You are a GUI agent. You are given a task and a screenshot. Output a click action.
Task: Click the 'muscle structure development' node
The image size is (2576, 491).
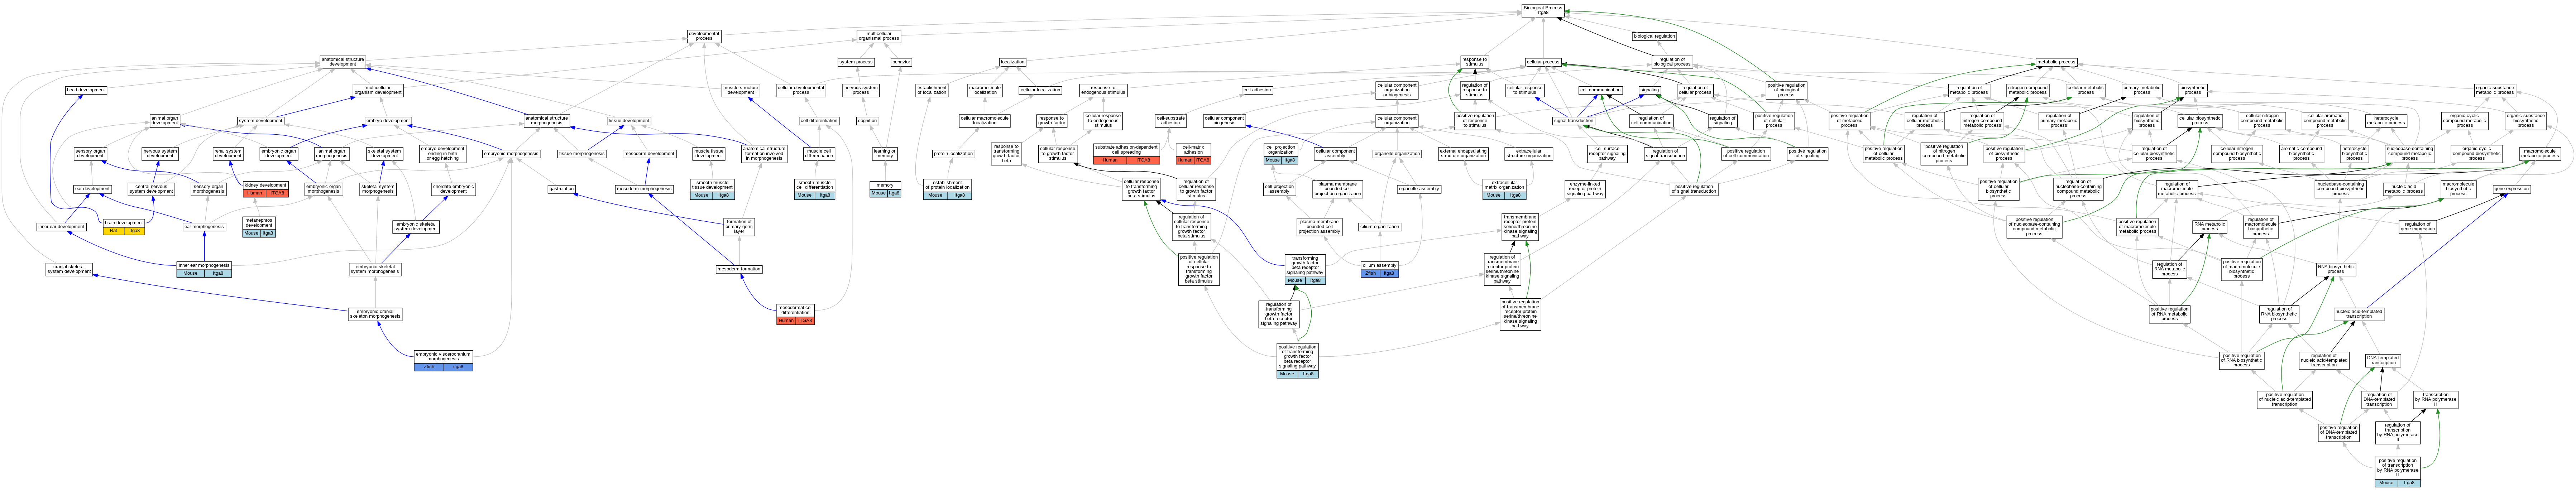pos(741,90)
